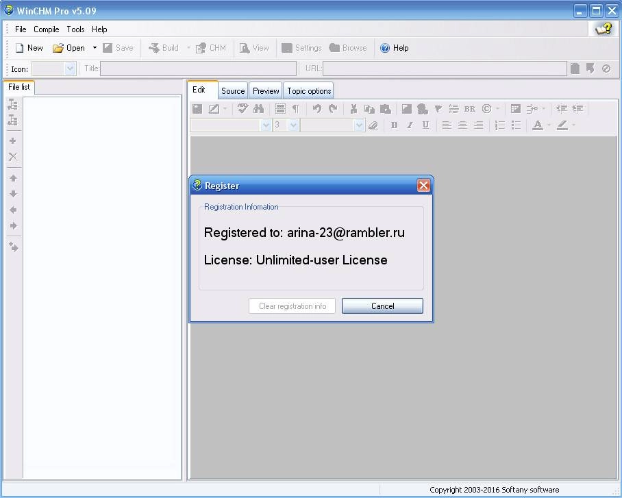Click the Open project folder icon
Image resolution: width=622 pixels, height=498 pixels.
point(58,48)
